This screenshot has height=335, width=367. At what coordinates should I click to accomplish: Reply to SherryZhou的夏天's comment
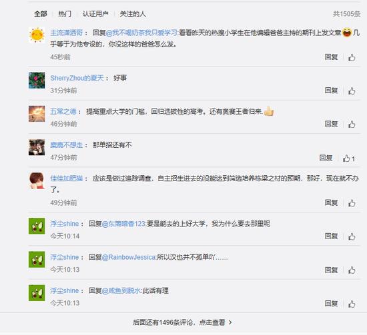(331, 91)
